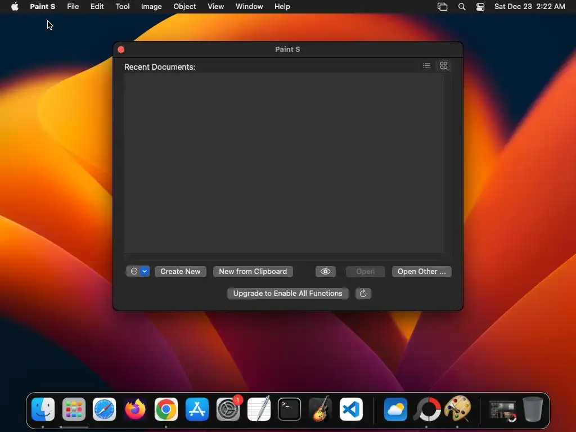Screen dimensions: 576x432
Task: Switch recent documents to grid view
Action: pos(443,65)
